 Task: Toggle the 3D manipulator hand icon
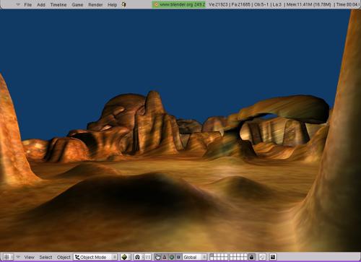[x=158, y=257]
